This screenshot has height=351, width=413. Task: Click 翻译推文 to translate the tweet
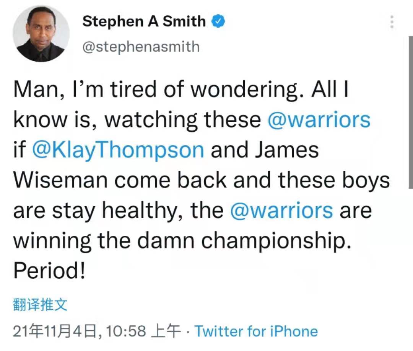[40, 305]
